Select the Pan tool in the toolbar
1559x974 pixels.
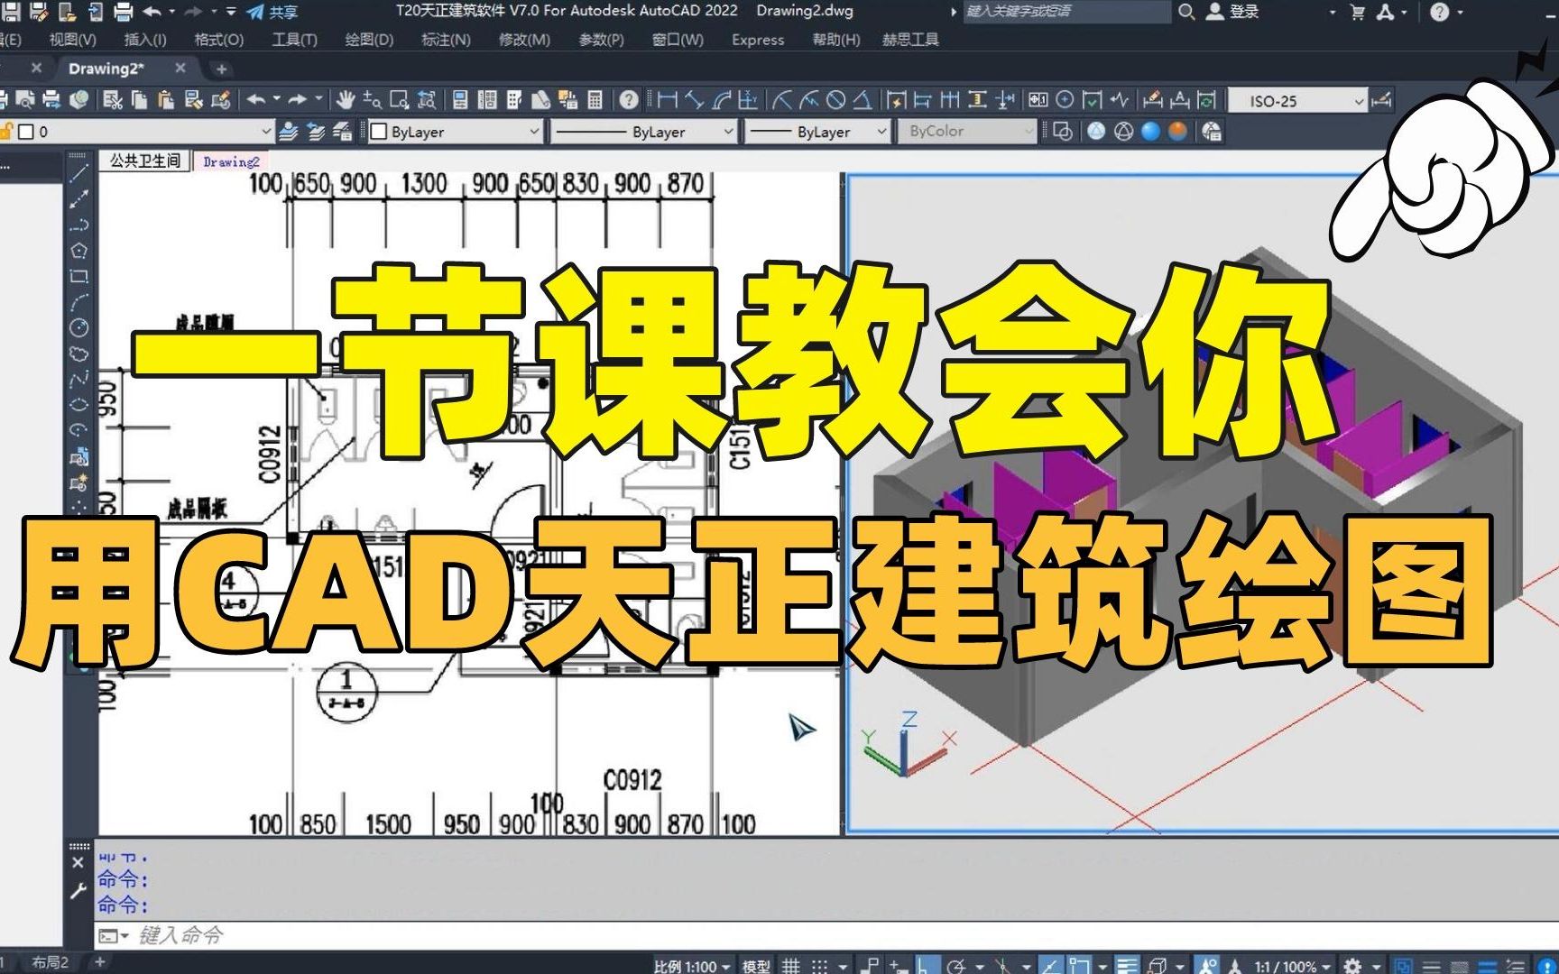coord(347,101)
